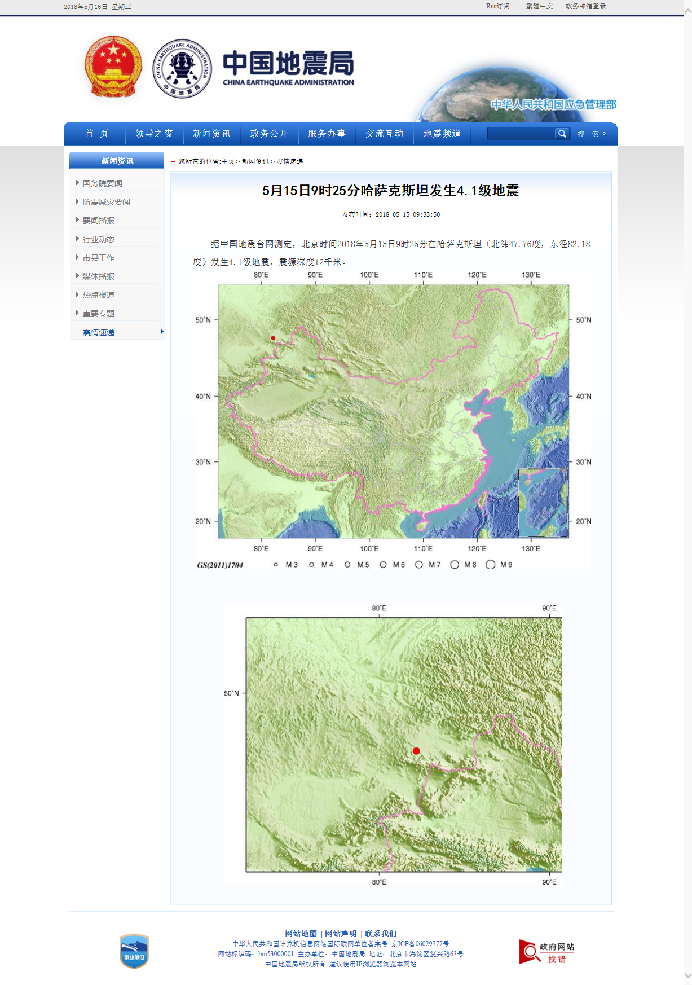This screenshot has width=692, height=985.
Task: Open the 领导之窗 navigation tab
Action: click(x=154, y=134)
